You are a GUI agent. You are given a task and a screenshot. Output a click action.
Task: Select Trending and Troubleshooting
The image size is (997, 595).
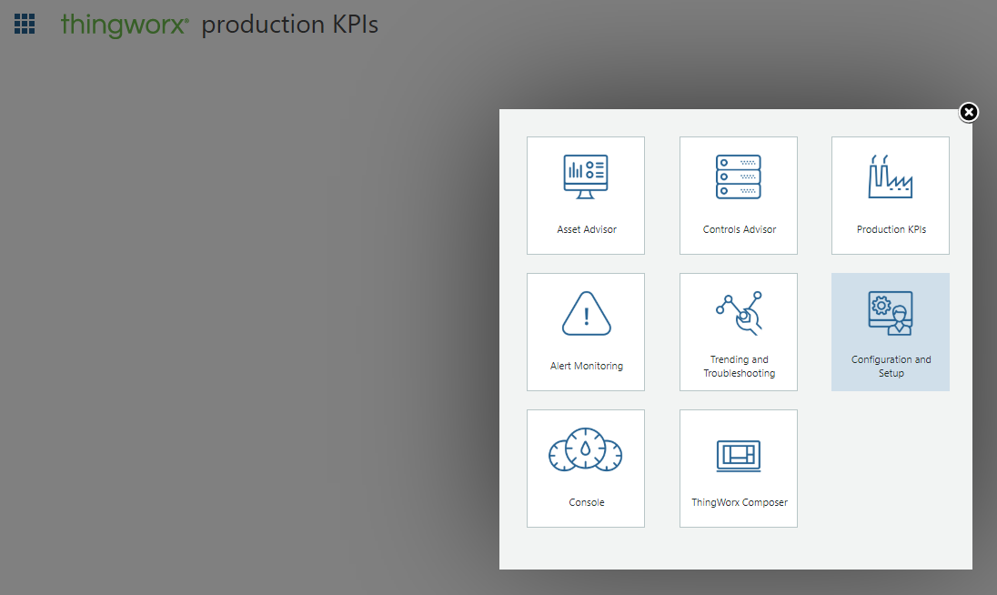(738, 331)
